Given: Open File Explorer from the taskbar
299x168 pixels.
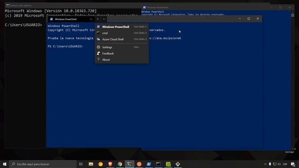Looking at the screenshot, I should [91, 164].
